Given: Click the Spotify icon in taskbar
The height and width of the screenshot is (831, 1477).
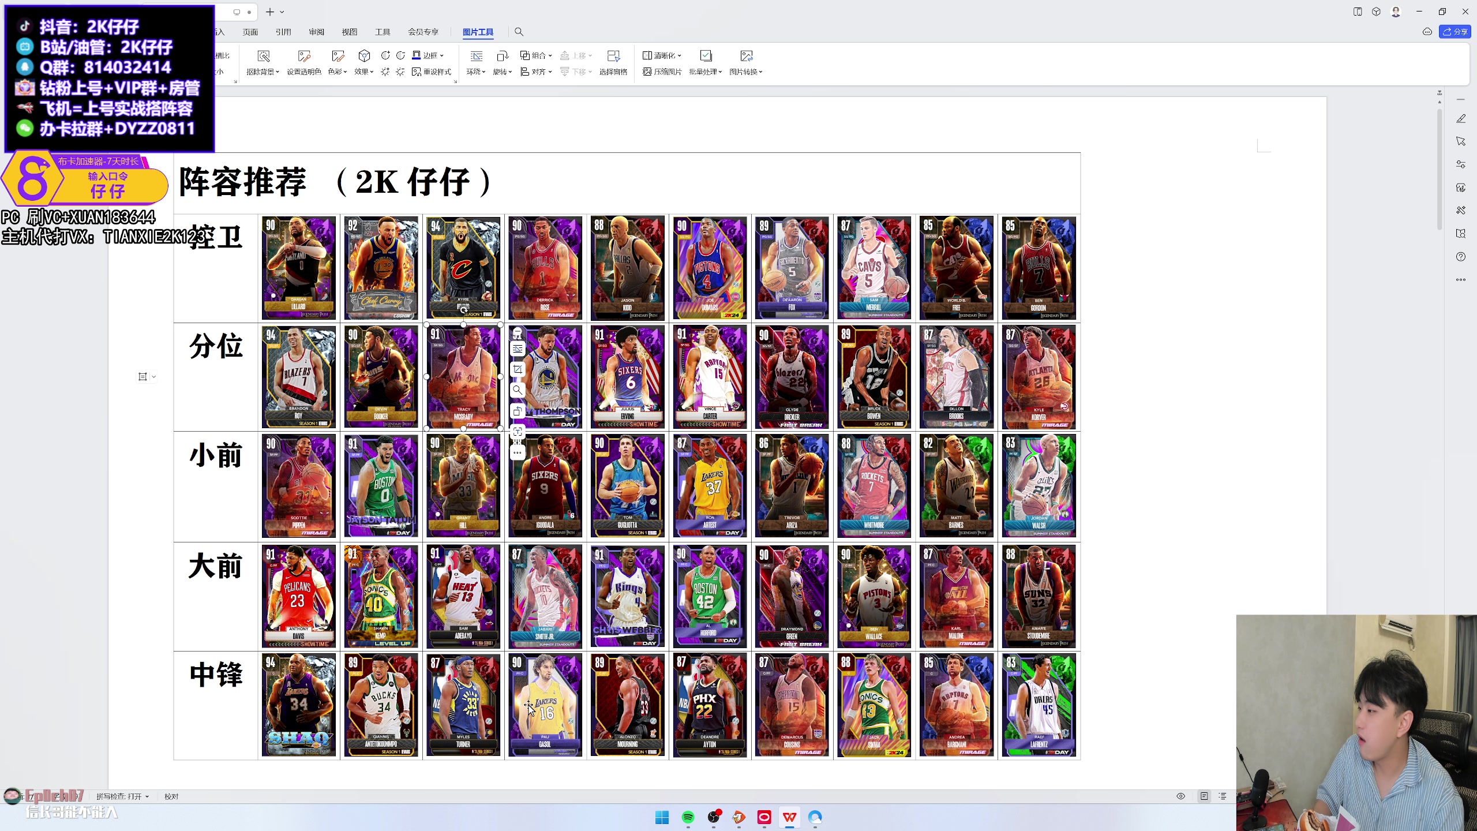Looking at the screenshot, I should coord(687,817).
